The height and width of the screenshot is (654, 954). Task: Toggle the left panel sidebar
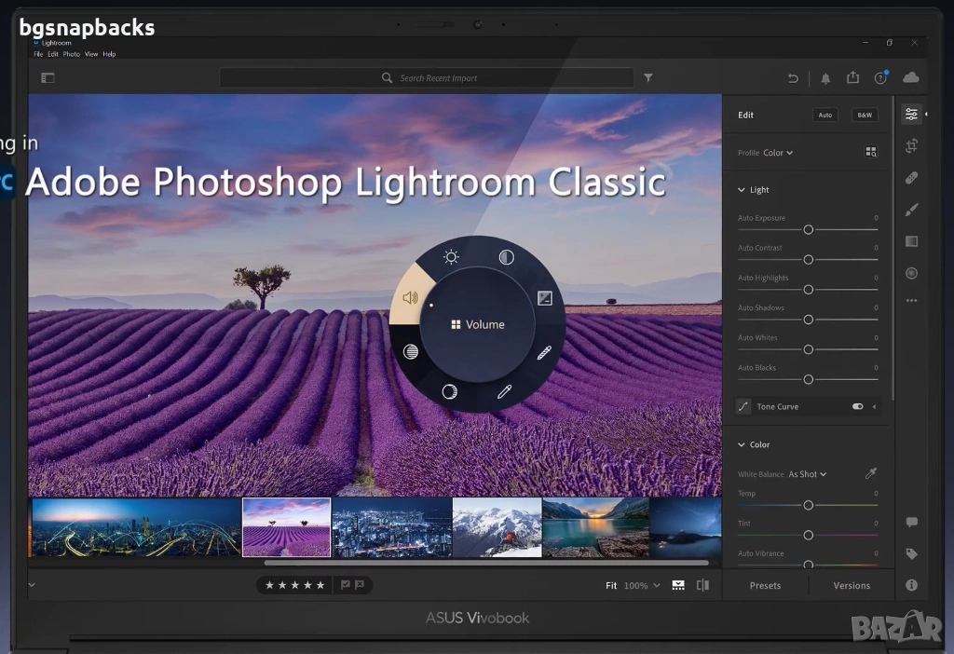[x=48, y=78]
